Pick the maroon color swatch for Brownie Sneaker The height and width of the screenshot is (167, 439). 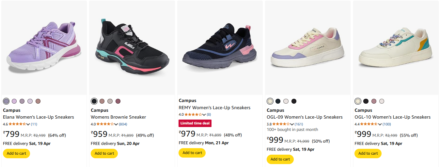(118, 101)
